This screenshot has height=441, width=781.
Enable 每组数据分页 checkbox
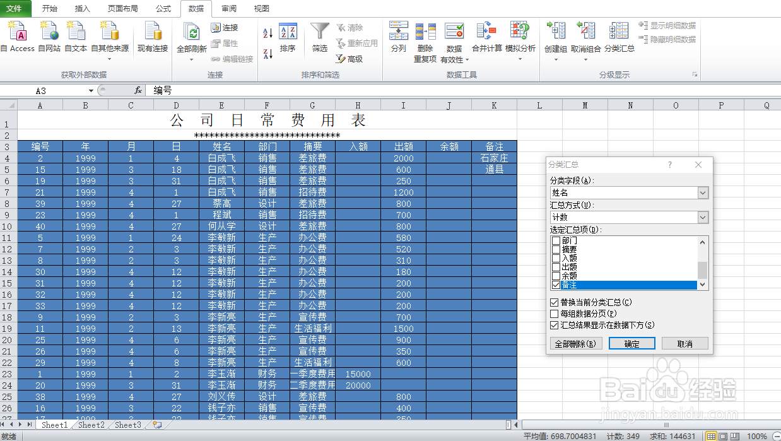555,314
